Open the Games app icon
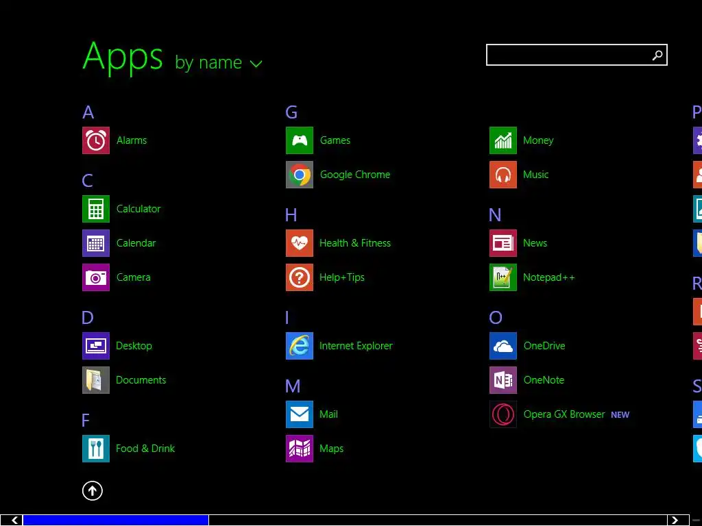702x526 pixels. pyautogui.click(x=300, y=140)
